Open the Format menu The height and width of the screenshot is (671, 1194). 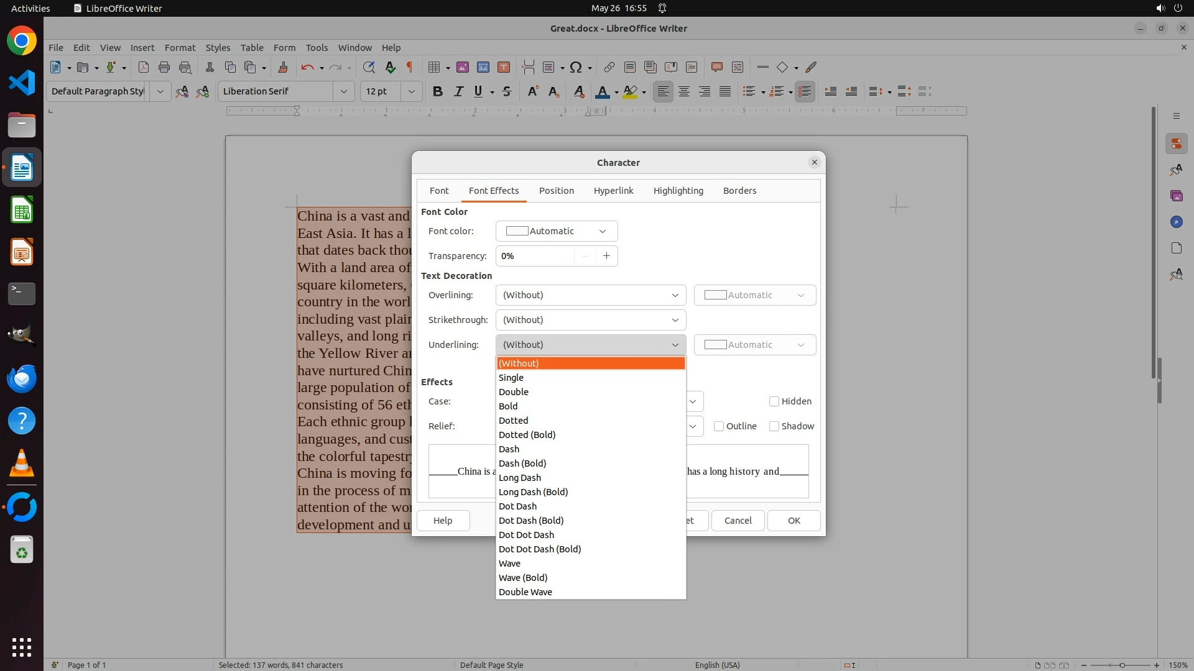[x=180, y=47]
